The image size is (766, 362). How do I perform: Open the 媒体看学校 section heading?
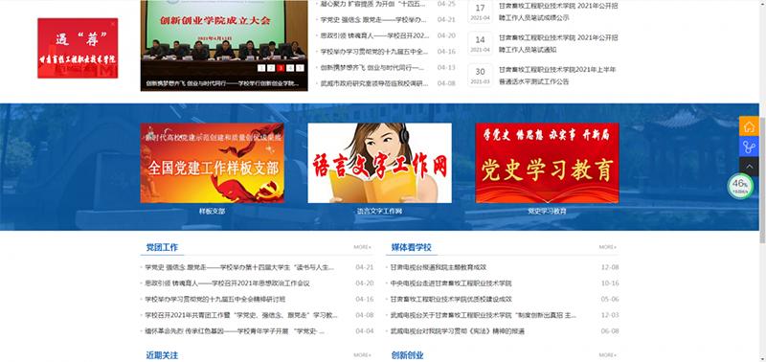coord(412,248)
